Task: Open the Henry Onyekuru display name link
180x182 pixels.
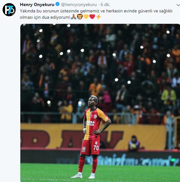Action: (37, 5)
